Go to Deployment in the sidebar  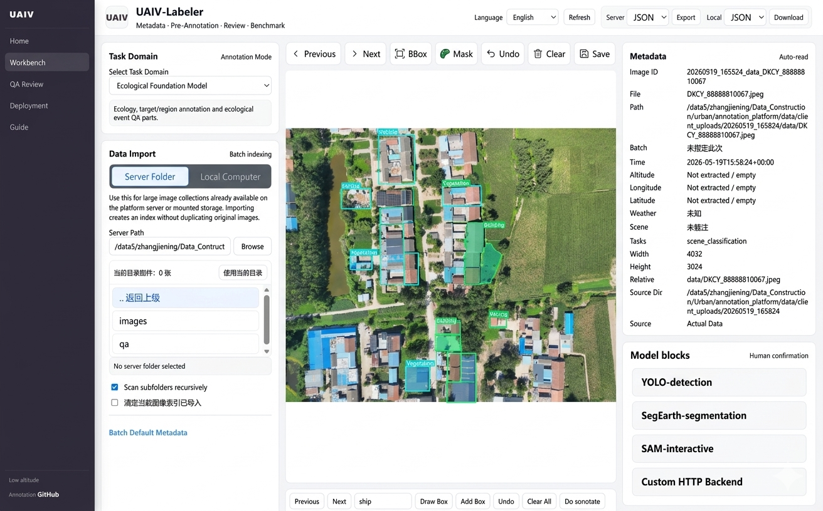[x=47, y=106]
